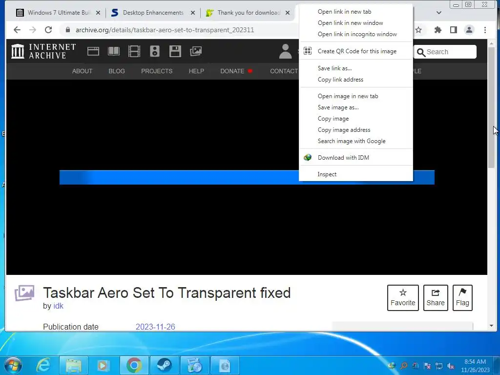This screenshot has width=500, height=375.
Task: Click the Chrome icon on the taskbar
Action: click(134, 365)
